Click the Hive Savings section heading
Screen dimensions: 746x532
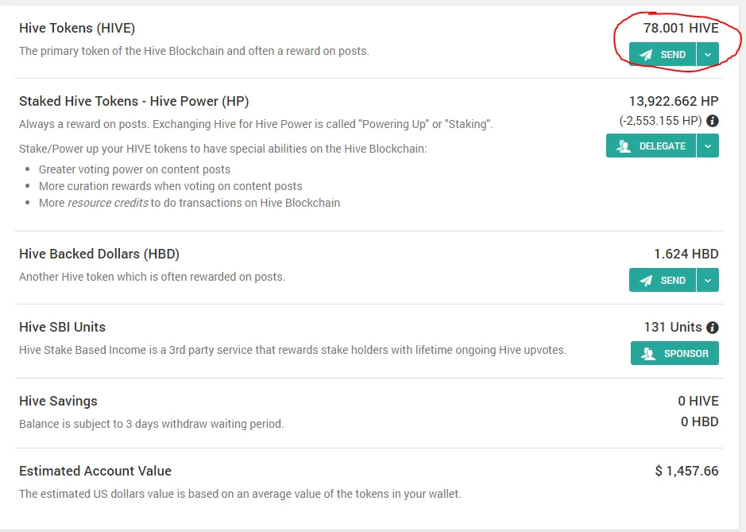click(x=58, y=401)
